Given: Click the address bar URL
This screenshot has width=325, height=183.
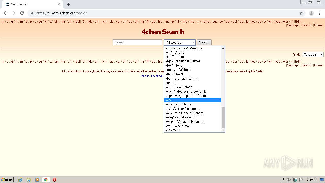Looking at the screenshot, I should tap(61, 13).
